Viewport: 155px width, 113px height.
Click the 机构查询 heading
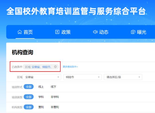tap(22, 52)
